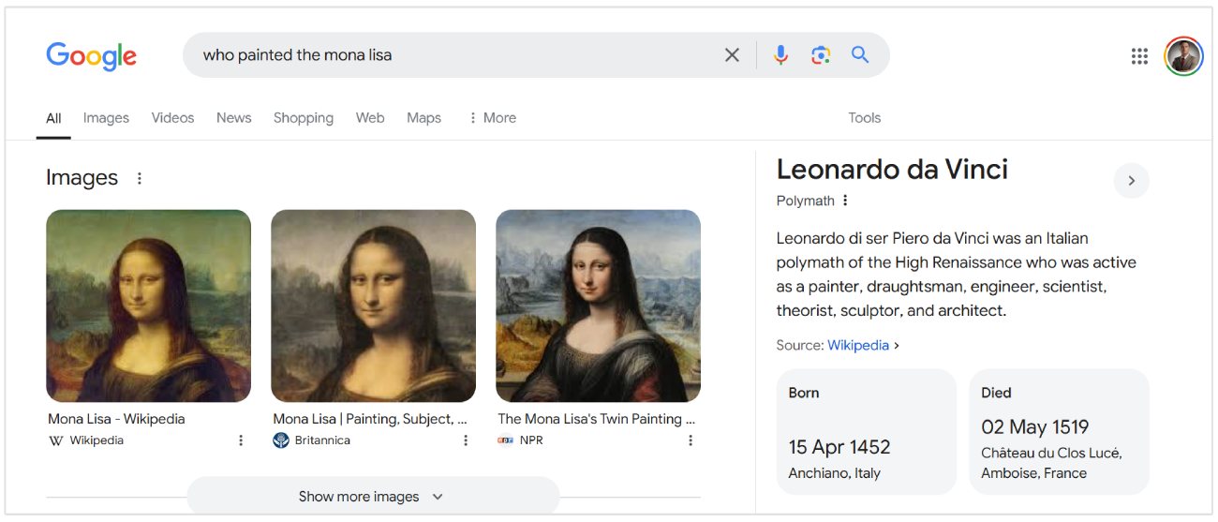Open options for Britannica image result
The image size is (1218, 522).
[466, 440]
